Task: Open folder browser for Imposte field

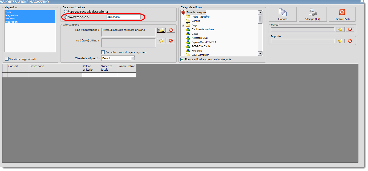Action: click(x=340, y=41)
